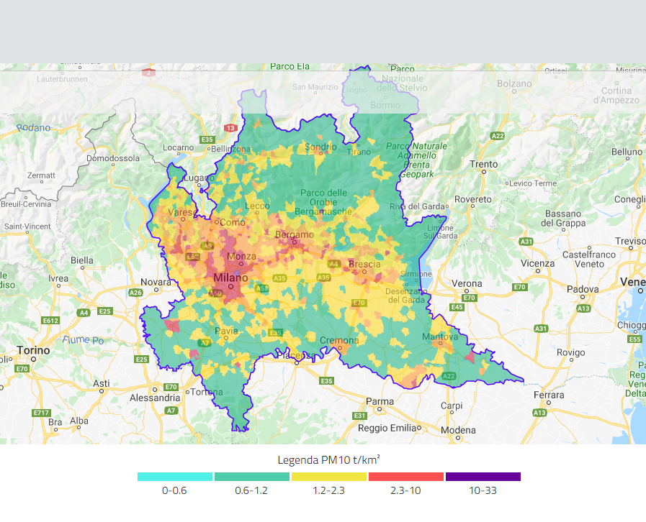Select the green 0.6-1.2 legend color bar
The image size is (646, 522).
click(251, 477)
